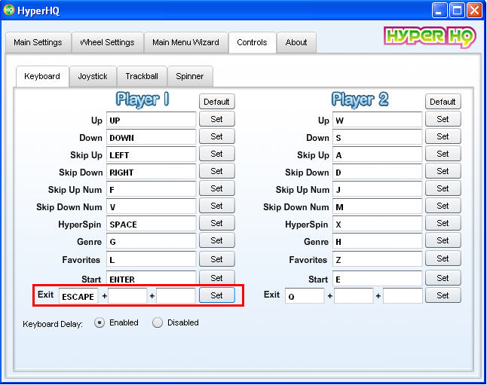Set Player 1 Start key

(x=216, y=277)
